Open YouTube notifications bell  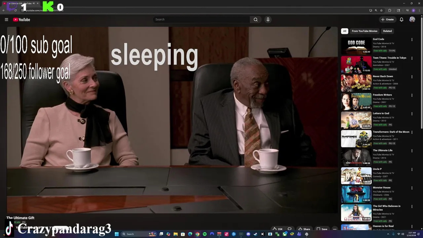(402, 20)
